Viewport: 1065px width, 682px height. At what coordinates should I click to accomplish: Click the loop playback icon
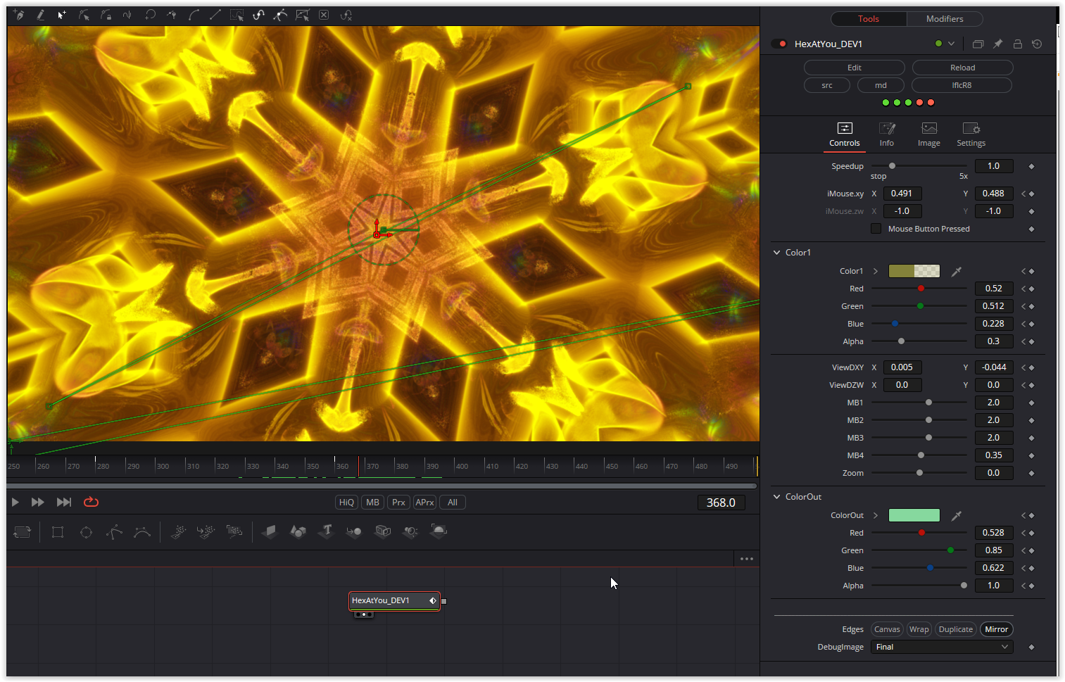(91, 502)
